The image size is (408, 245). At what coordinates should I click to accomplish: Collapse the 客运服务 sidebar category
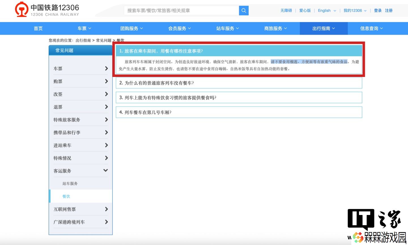pyautogui.click(x=81, y=171)
